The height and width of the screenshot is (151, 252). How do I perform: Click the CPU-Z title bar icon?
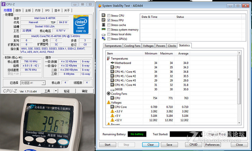tap(3, 4)
